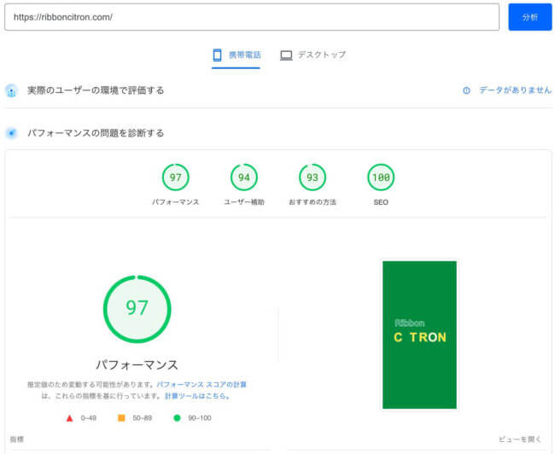Expand ビューを開く
This screenshot has height=454, width=555.
pyautogui.click(x=520, y=439)
